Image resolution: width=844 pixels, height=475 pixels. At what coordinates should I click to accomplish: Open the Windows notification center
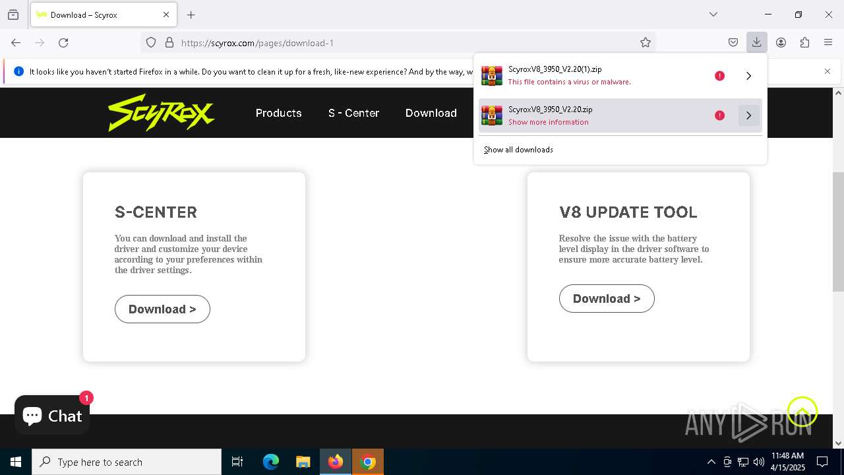822,462
